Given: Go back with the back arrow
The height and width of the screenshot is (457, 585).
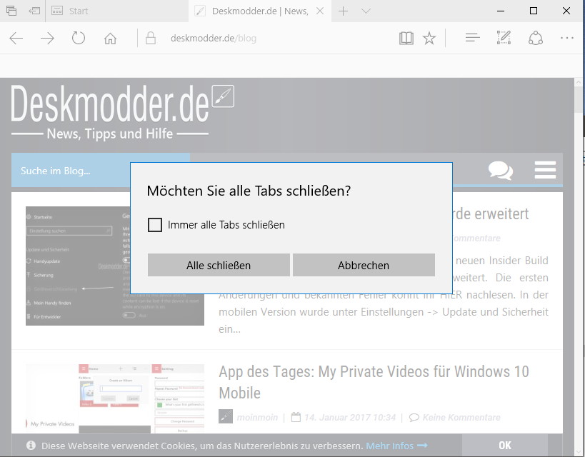Looking at the screenshot, I should (16, 38).
